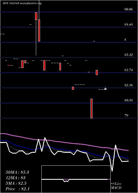138x193 pixels.
Task: Select the red candle touching the 90.06 line
Action: coord(36,16)
